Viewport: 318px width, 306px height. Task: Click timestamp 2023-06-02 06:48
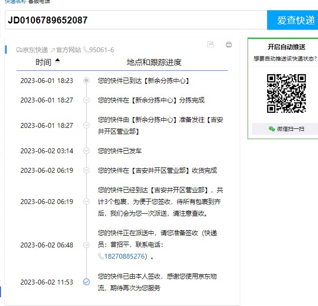point(46,245)
